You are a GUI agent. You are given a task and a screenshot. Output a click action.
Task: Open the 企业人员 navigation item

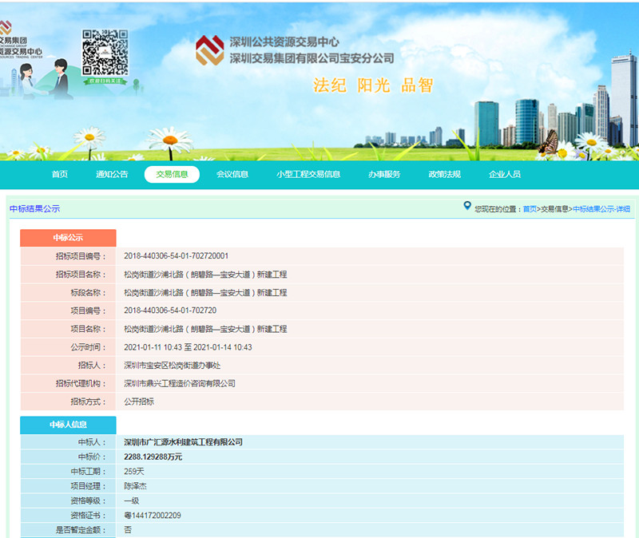pos(505,174)
